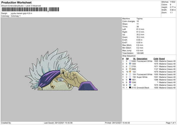Select the Machine value 'Tajima'

[140, 19]
